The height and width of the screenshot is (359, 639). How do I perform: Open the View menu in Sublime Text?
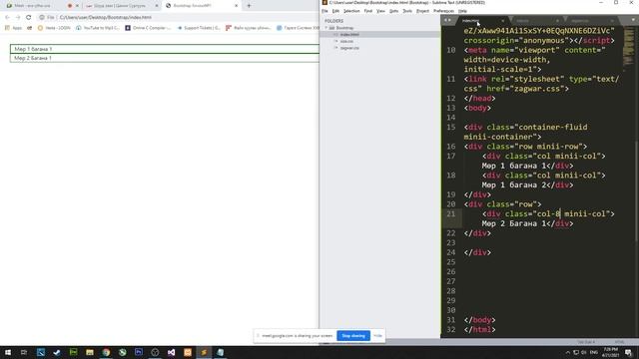point(380,11)
